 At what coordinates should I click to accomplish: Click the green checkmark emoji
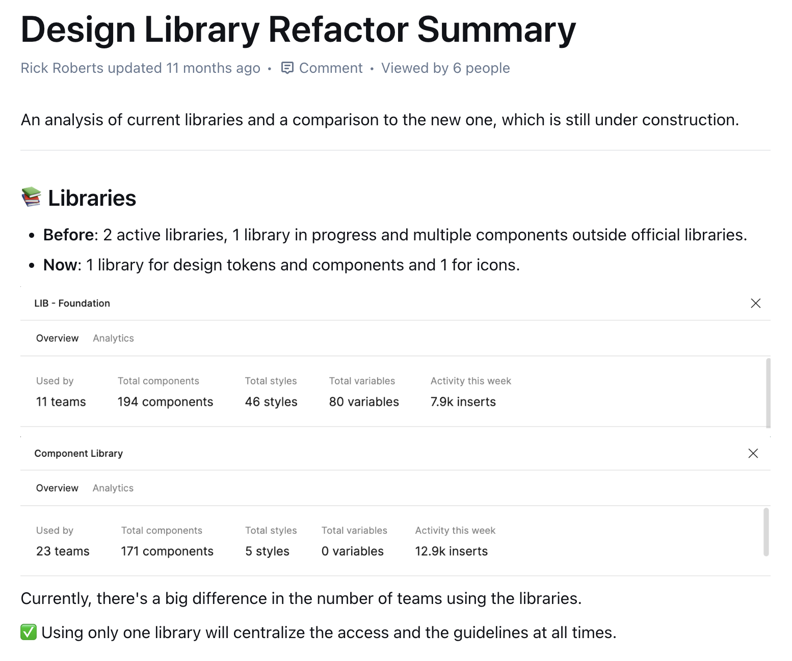(x=28, y=632)
